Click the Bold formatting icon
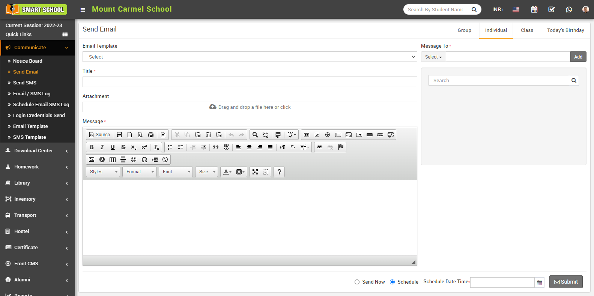594x296 pixels. coord(92,147)
